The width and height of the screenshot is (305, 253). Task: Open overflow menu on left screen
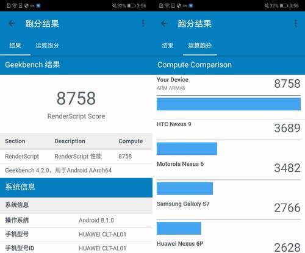point(143,24)
